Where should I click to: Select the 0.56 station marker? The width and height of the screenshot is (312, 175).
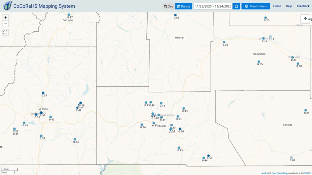180,129
